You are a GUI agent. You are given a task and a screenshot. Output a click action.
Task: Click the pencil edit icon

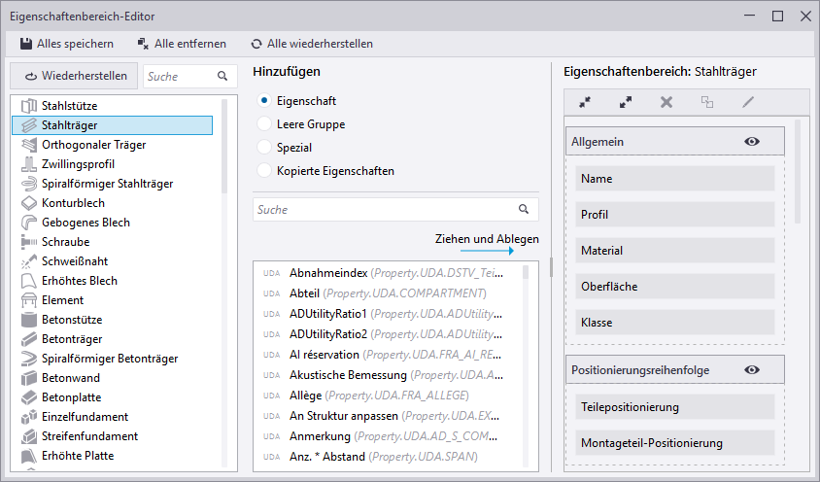[748, 102]
